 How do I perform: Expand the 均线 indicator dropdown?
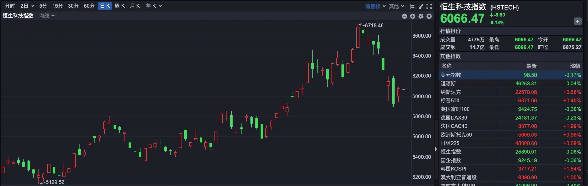(x=47, y=16)
